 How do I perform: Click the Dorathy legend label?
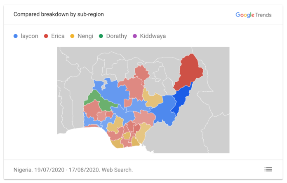117,36
